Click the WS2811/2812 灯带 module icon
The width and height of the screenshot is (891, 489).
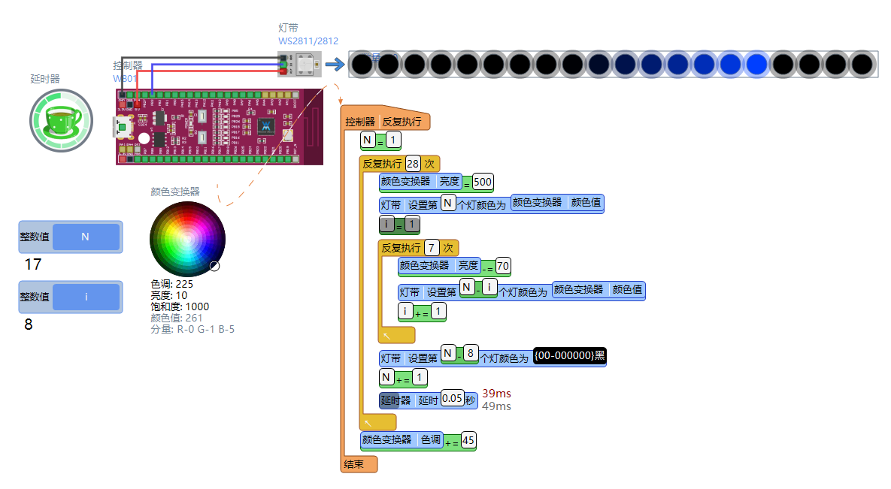(x=301, y=64)
